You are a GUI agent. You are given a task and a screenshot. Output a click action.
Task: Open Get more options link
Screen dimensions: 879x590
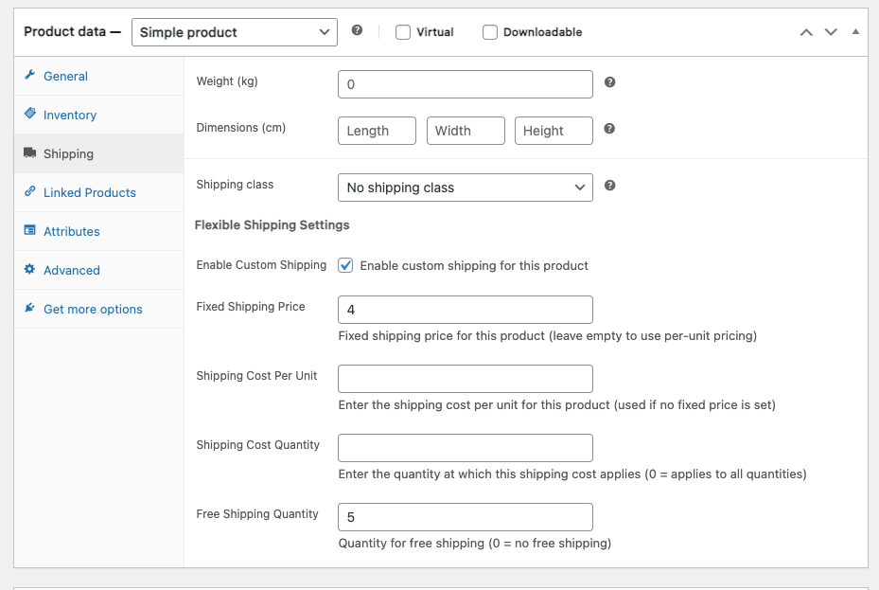[93, 309]
